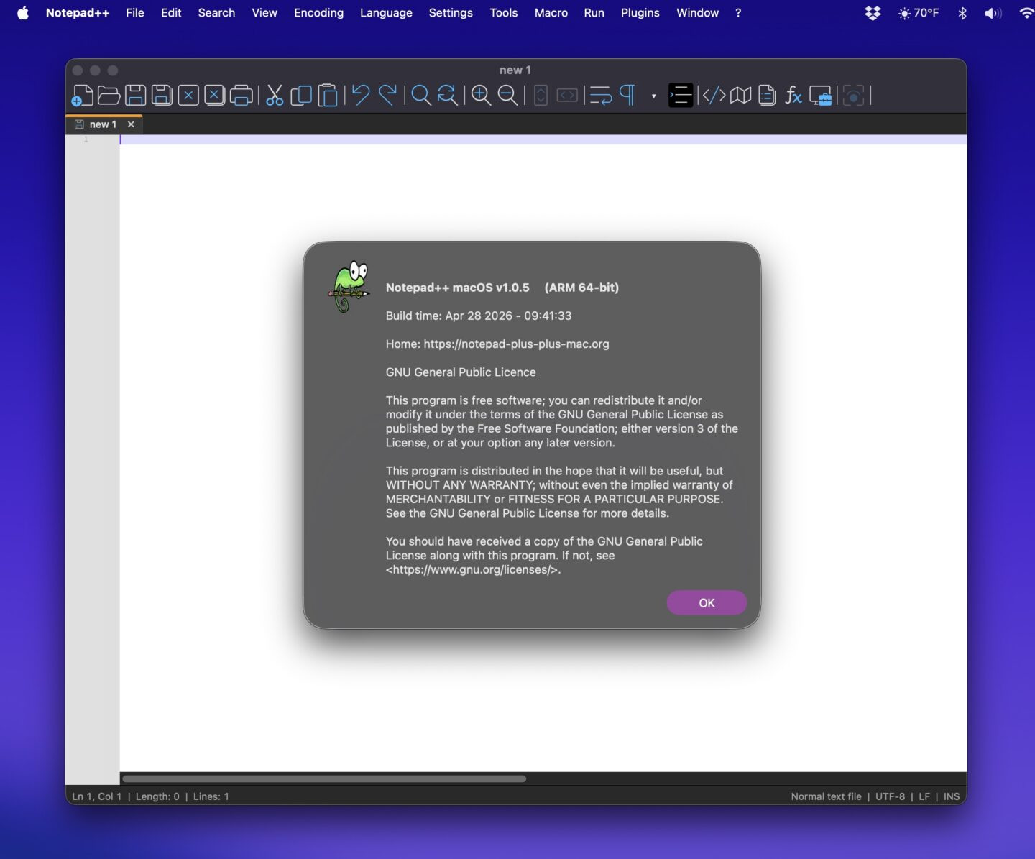Open the Function List fx icon
This screenshot has height=859, width=1035.
tap(793, 96)
